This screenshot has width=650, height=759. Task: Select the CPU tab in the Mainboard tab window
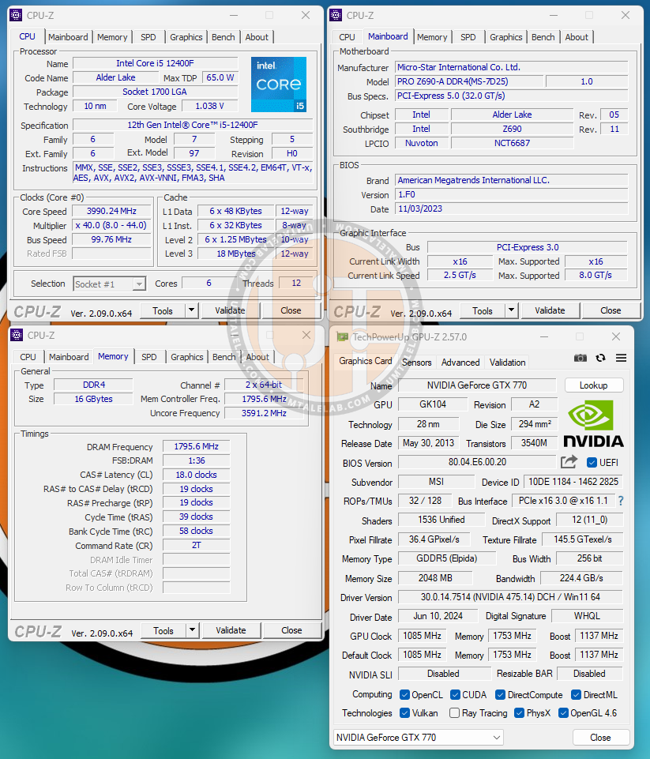point(347,37)
